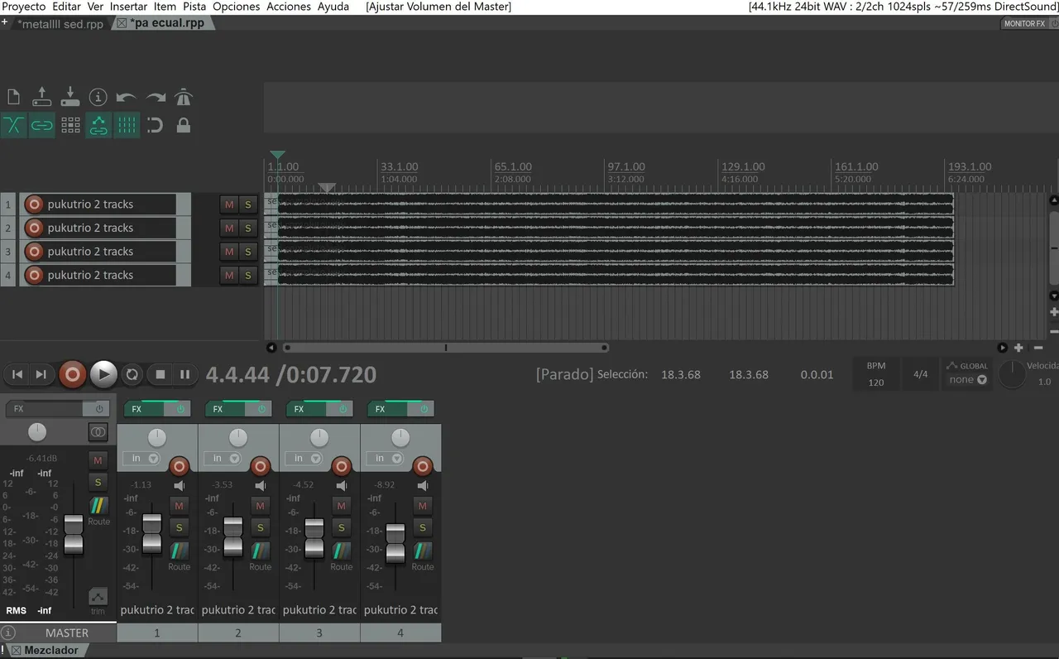Toggle the auto-crossfade toolbar icon

coord(13,126)
